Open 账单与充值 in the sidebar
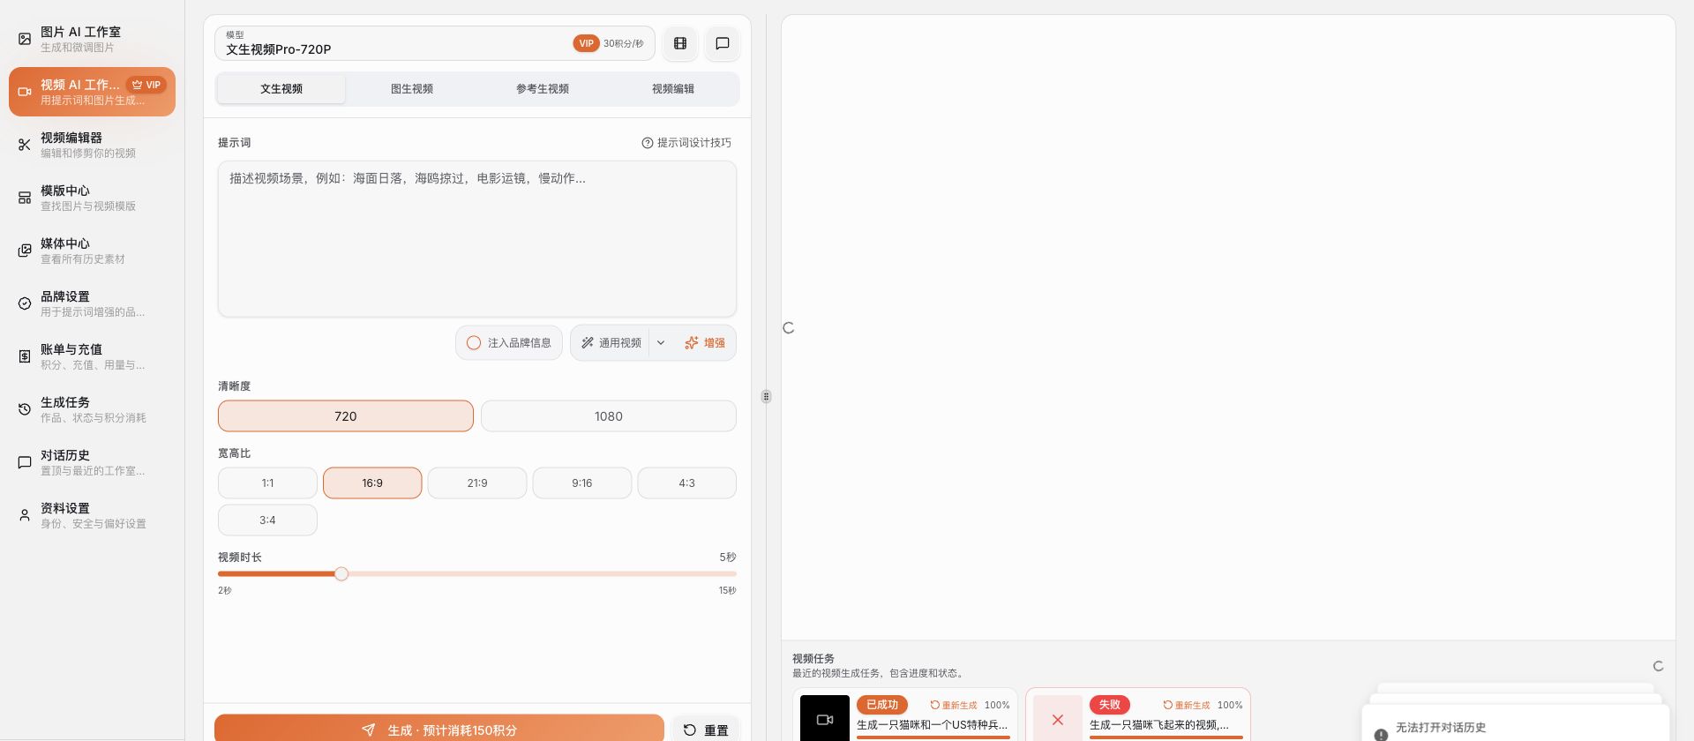1694x741 pixels. [92, 356]
